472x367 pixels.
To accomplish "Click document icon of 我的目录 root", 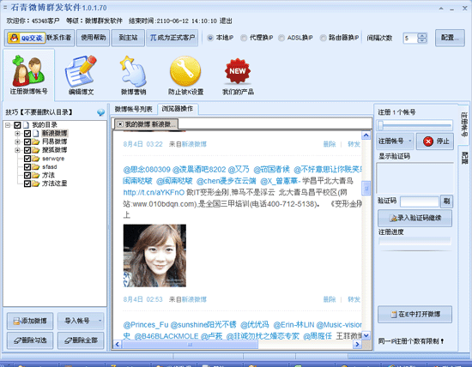I will click(26, 124).
